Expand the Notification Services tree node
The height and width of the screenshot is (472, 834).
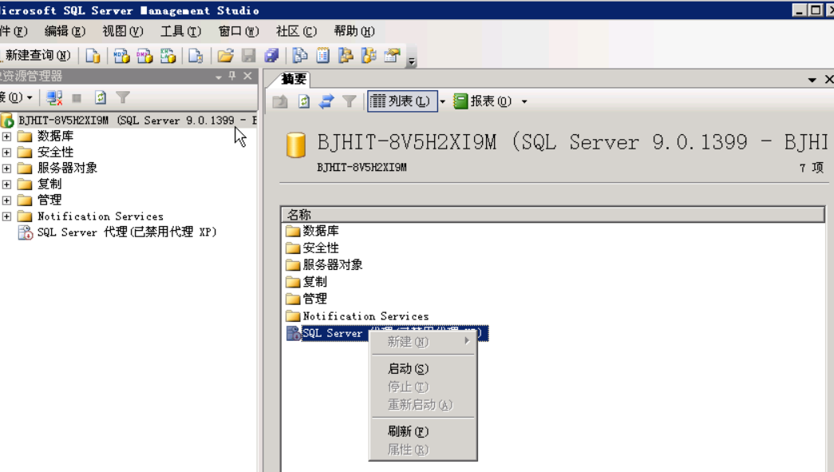[x=6, y=216]
